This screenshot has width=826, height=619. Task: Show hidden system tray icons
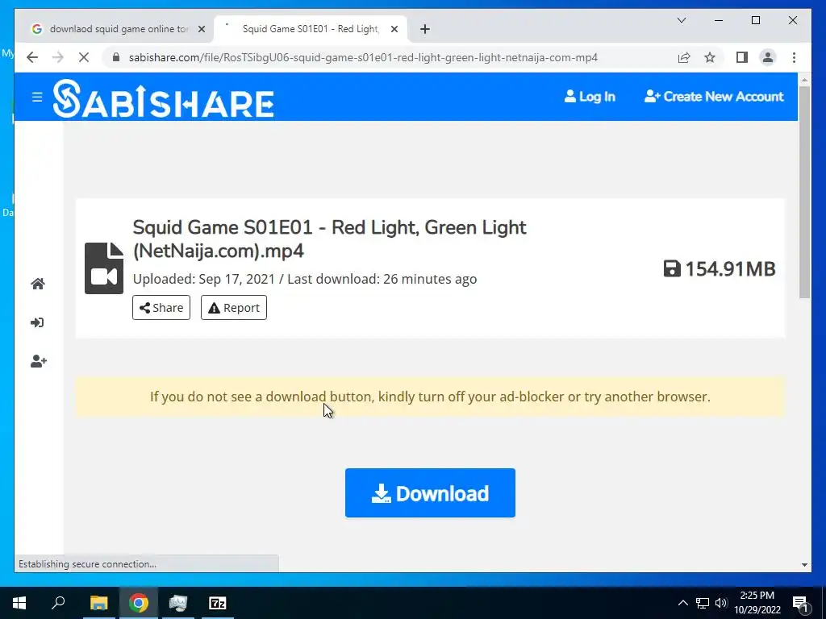[x=682, y=603]
